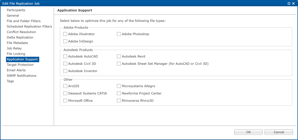
Task: Go to the General settings page
Action: point(13,16)
